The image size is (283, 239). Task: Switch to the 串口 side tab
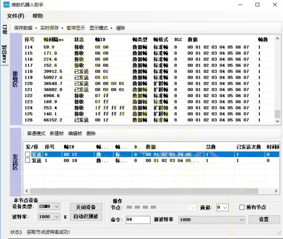5,29
